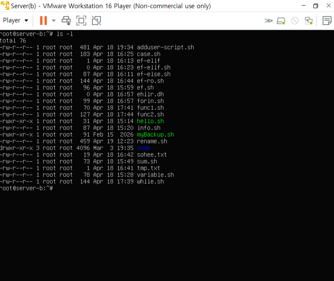Click the func2.sh file name
The height and width of the screenshot is (281, 334).
click(x=150, y=114)
